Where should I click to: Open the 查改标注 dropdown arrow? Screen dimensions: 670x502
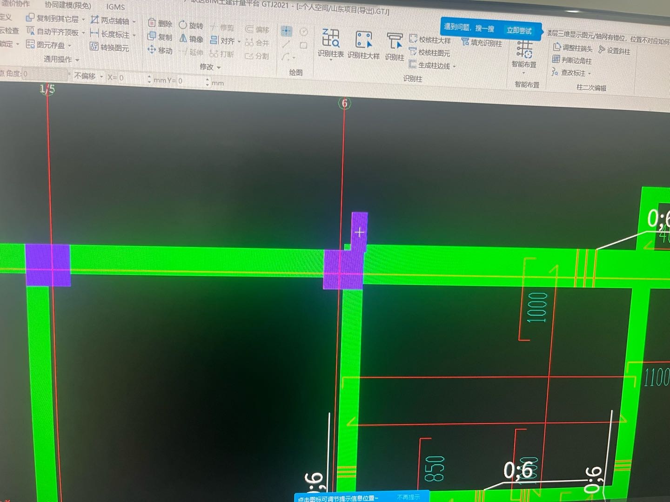(590, 73)
